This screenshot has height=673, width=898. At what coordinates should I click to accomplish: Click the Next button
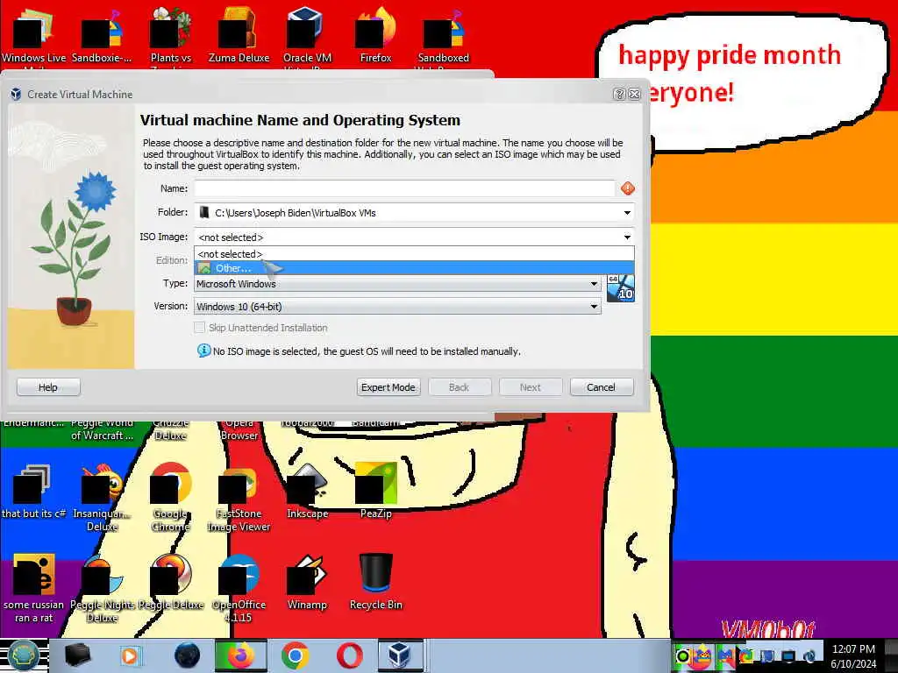(531, 387)
